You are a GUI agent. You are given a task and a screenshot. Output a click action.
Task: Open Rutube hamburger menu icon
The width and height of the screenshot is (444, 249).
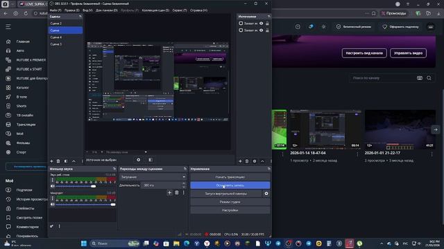point(8,26)
